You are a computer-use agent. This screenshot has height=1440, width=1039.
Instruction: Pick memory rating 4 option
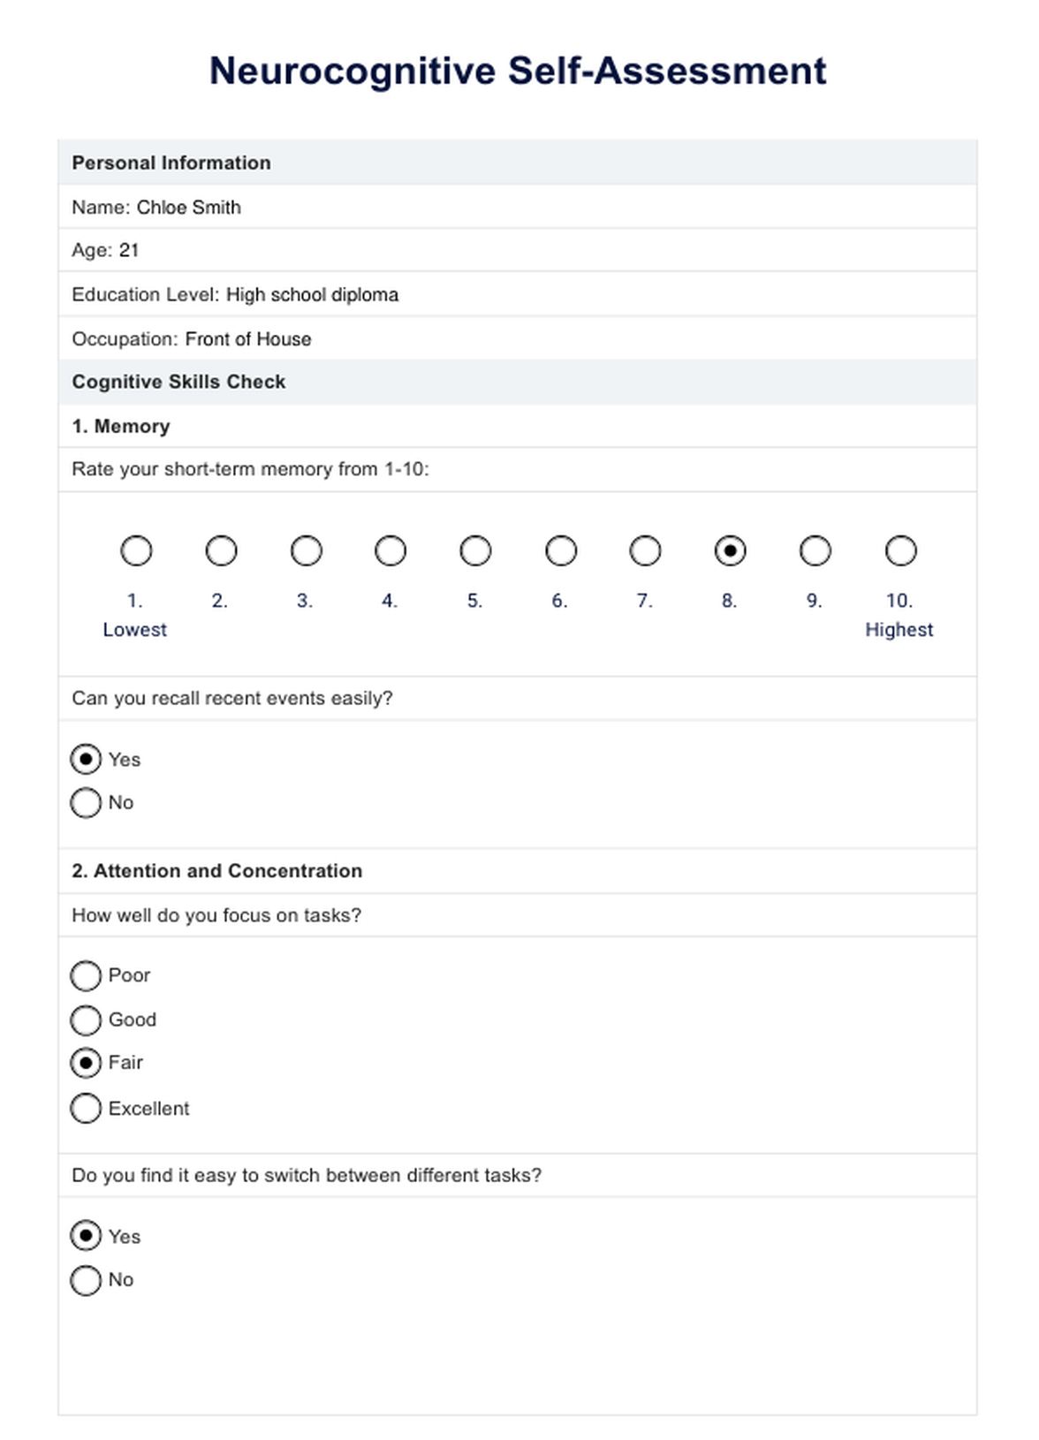pos(391,551)
